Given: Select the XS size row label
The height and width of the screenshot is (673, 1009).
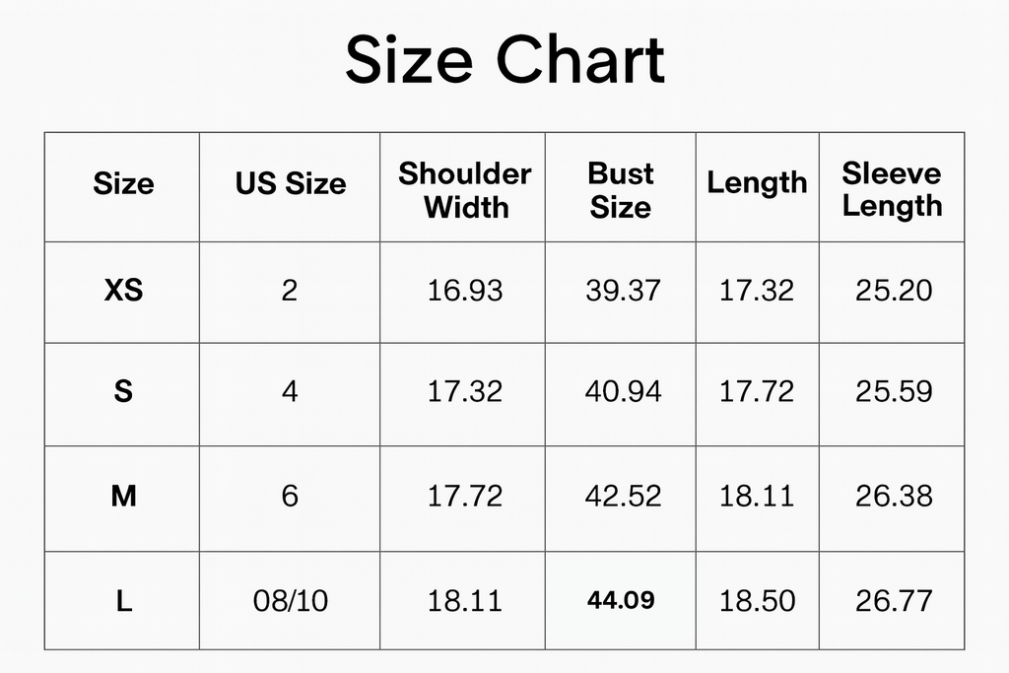Looking at the screenshot, I should tap(123, 291).
